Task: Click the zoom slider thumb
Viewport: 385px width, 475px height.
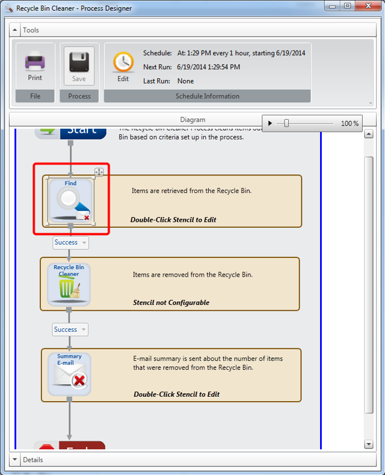Action: pyautogui.click(x=286, y=123)
